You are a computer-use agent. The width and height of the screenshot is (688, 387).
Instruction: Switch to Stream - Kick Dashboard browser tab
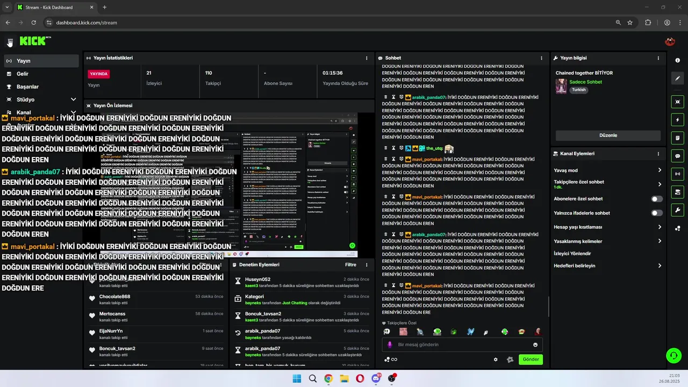(55, 8)
